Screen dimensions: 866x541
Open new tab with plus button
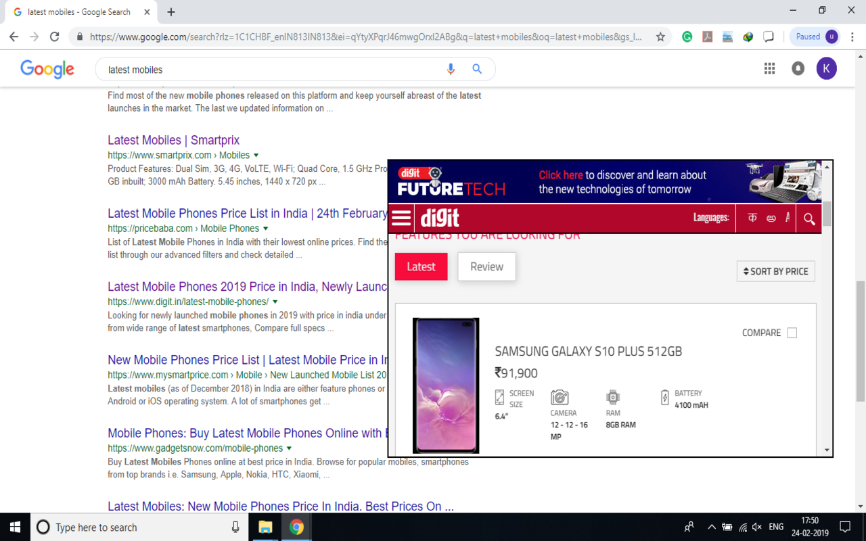point(171,11)
